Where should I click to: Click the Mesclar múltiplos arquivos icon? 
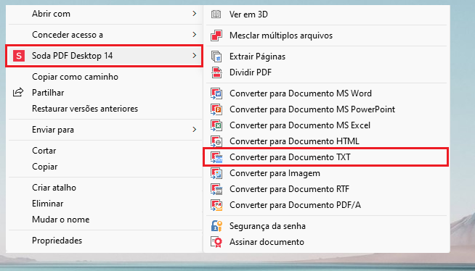[216, 36]
